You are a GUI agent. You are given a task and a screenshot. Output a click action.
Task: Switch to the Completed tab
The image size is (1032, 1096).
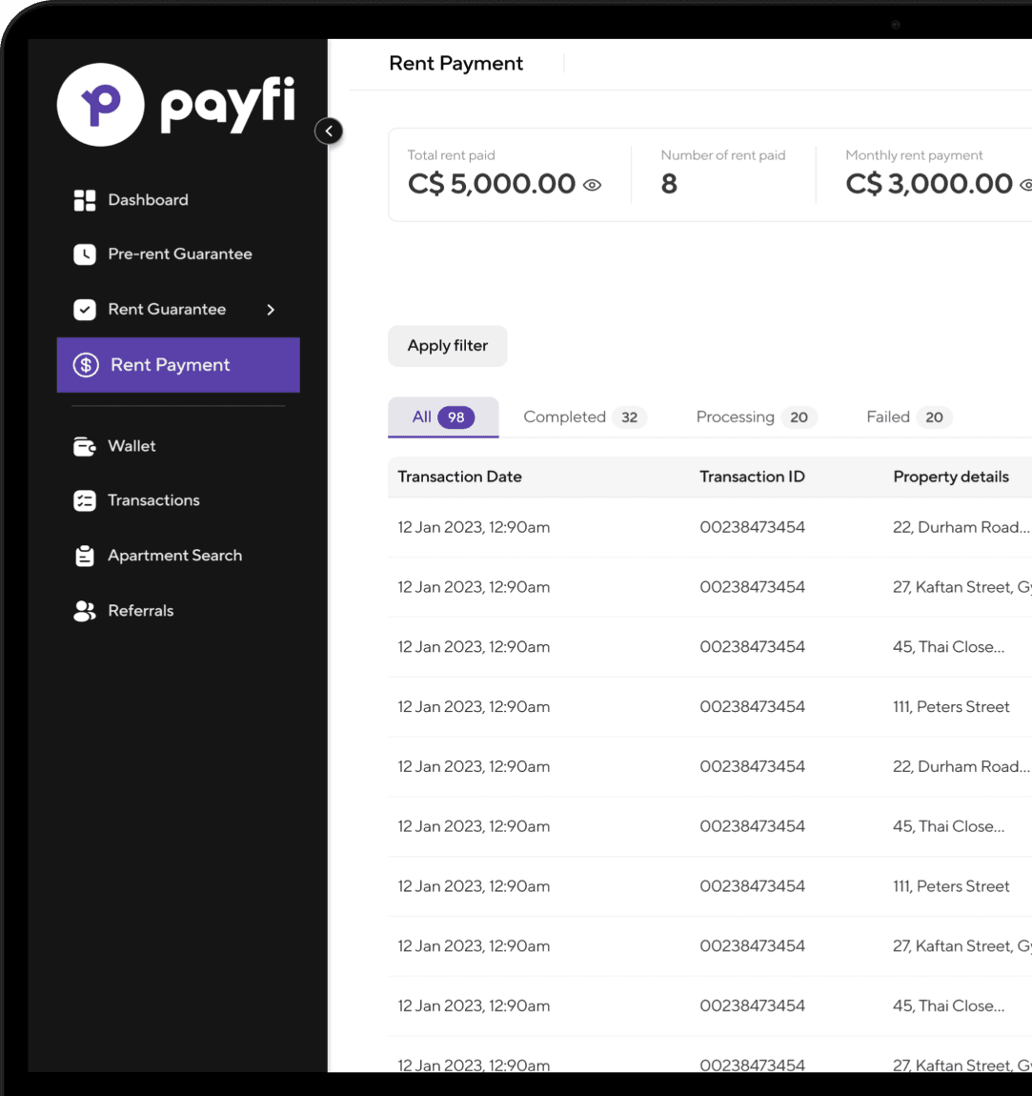(x=585, y=417)
